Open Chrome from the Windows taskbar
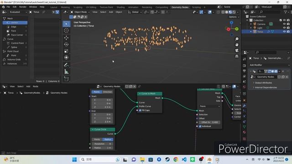 tap(176, 159)
